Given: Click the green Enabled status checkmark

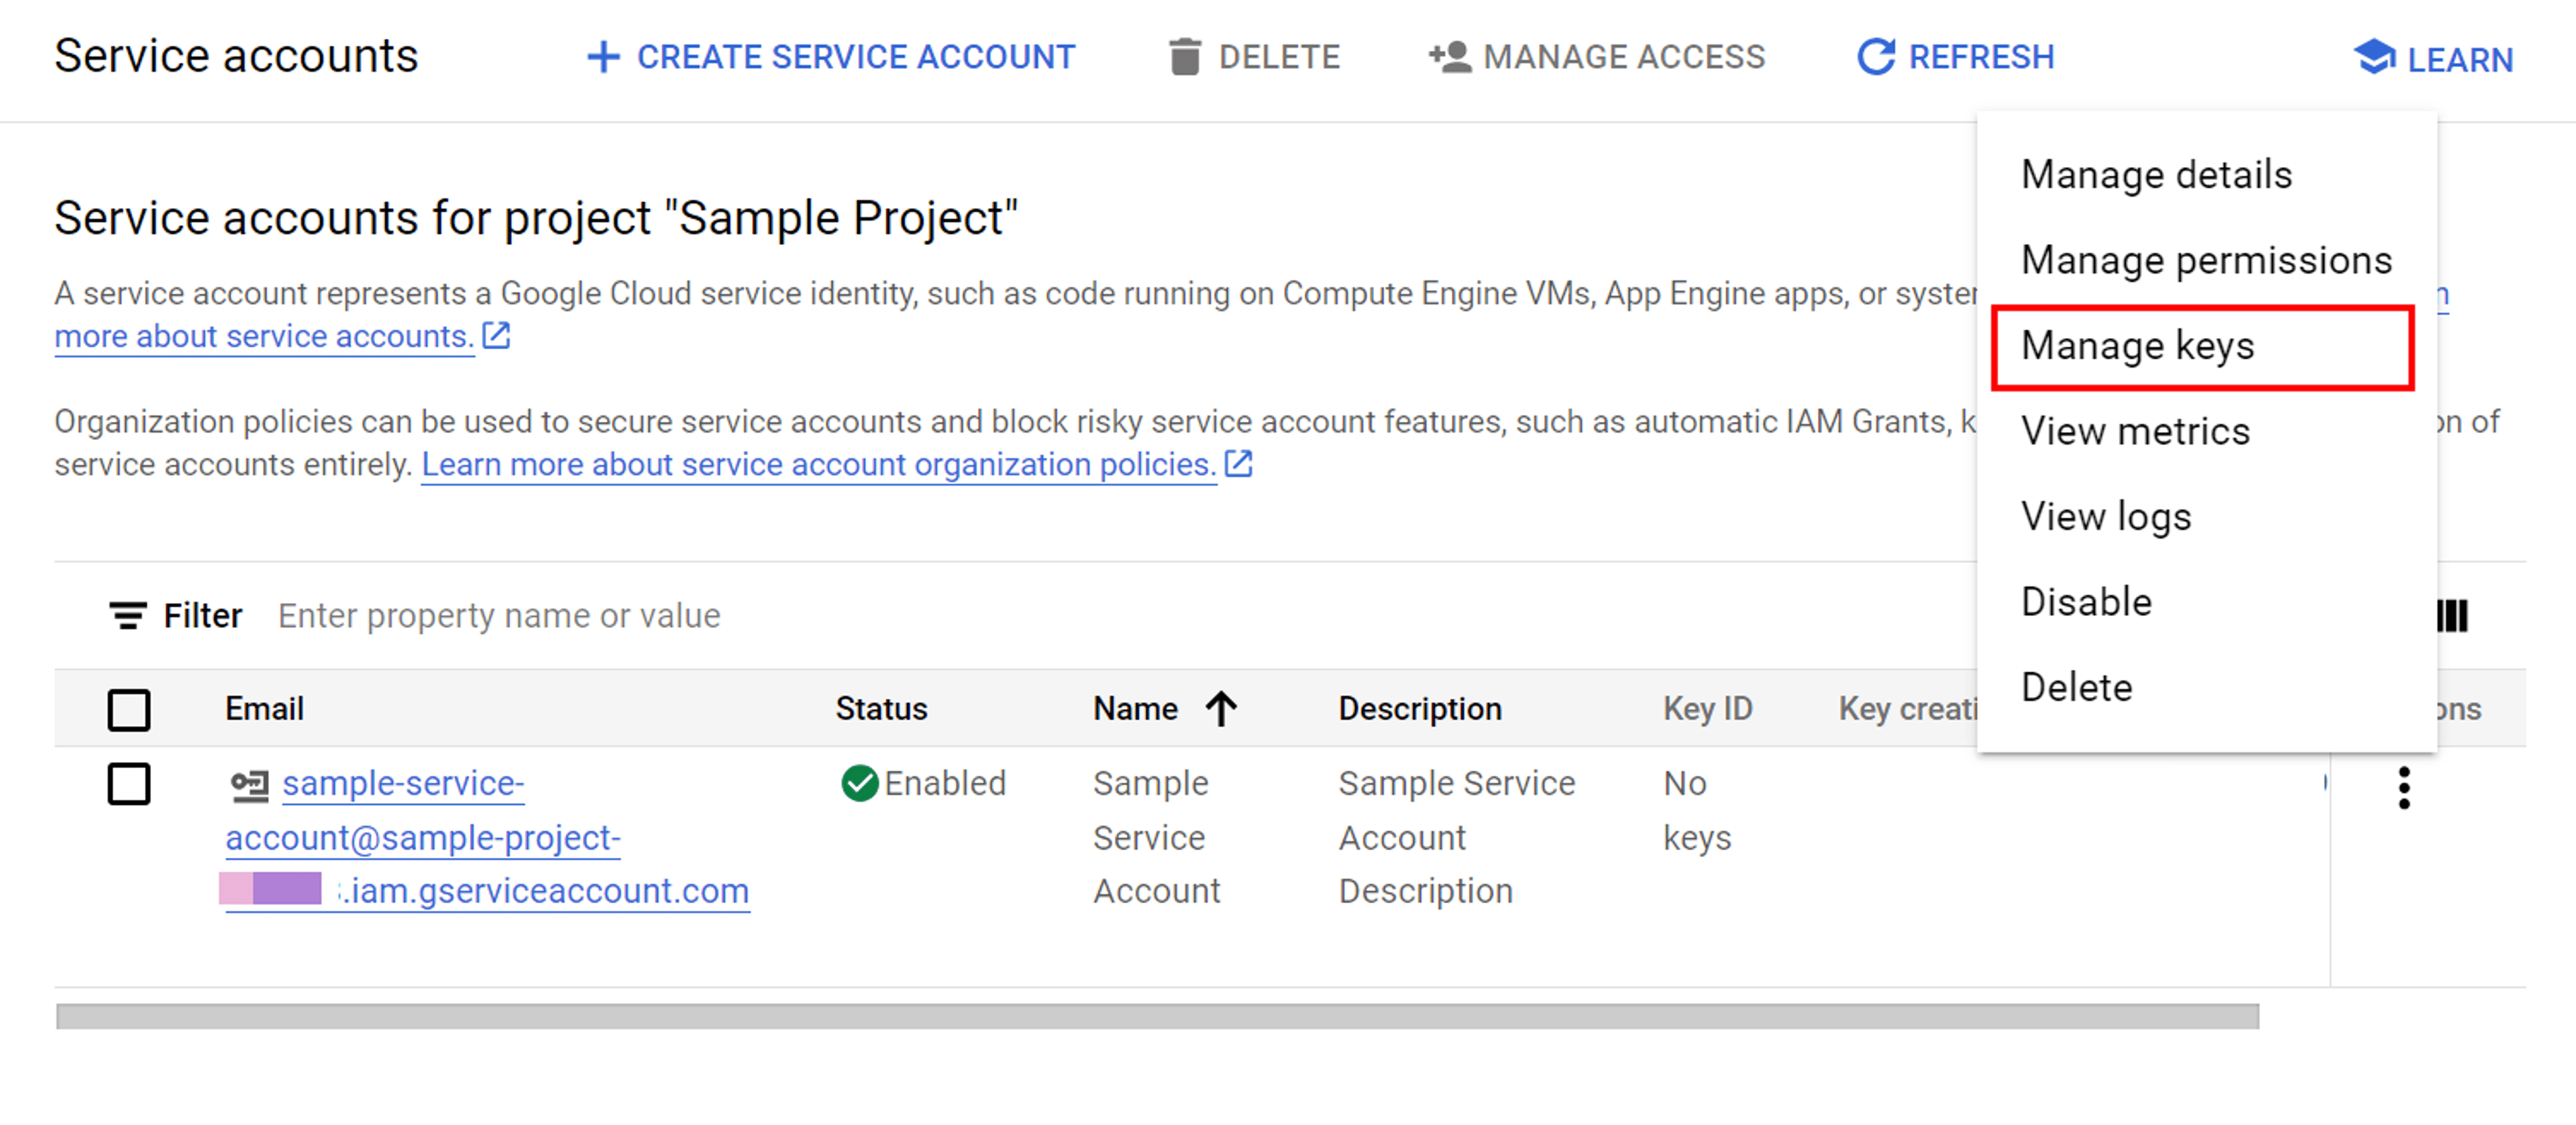Looking at the screenshot, I should pos(860,783).
